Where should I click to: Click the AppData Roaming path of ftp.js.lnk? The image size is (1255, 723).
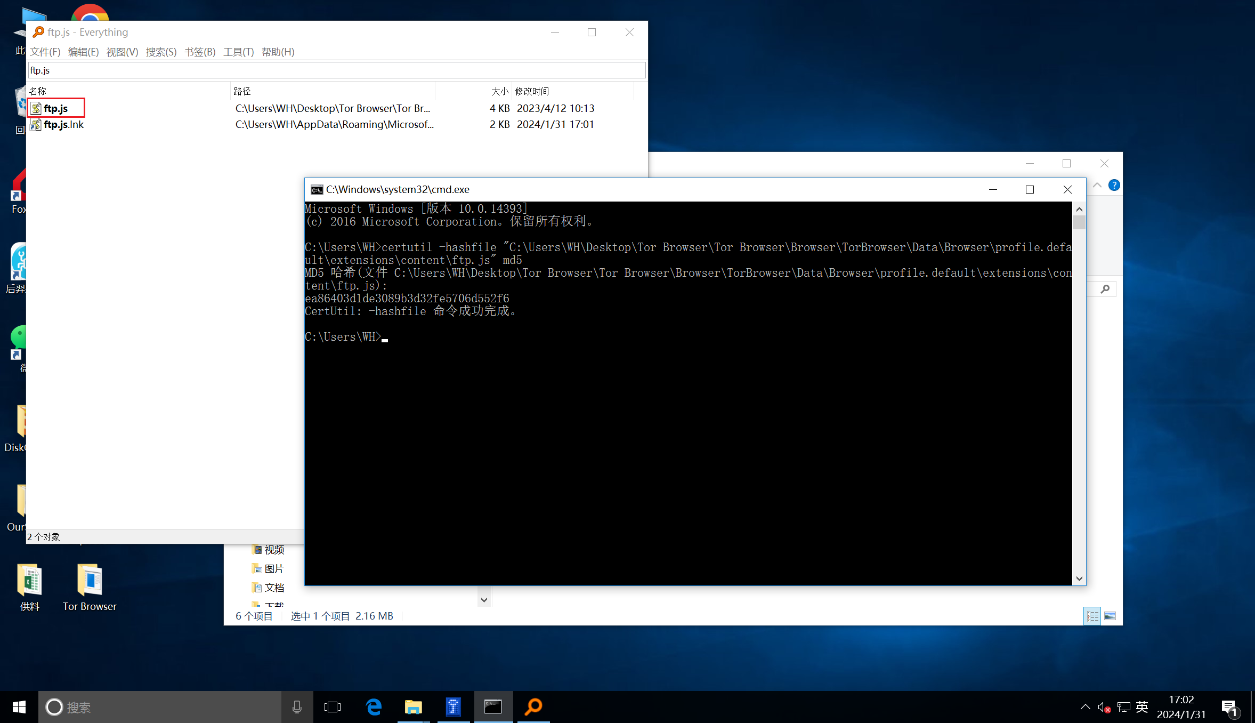[x=335, y=124]
